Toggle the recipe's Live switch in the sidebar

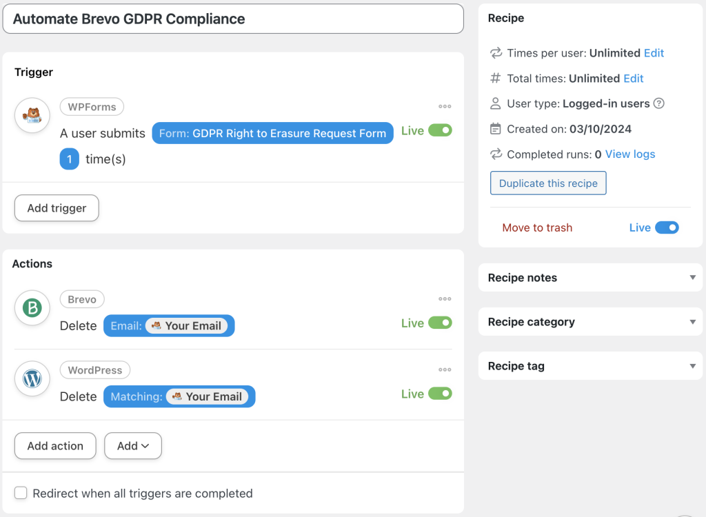[669, 227]
